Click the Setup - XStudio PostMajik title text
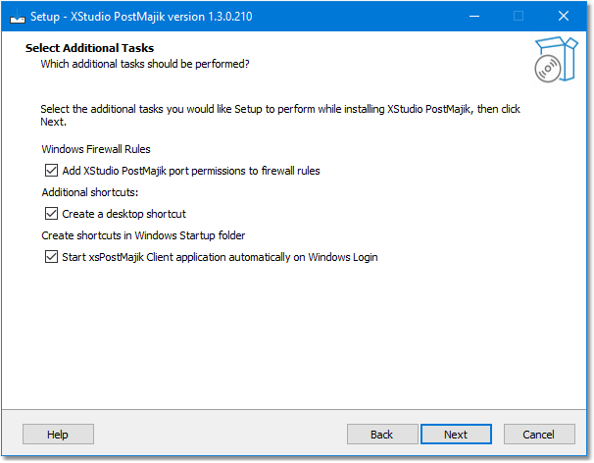This screenshot has width=594, height=463. click(141, 17)
